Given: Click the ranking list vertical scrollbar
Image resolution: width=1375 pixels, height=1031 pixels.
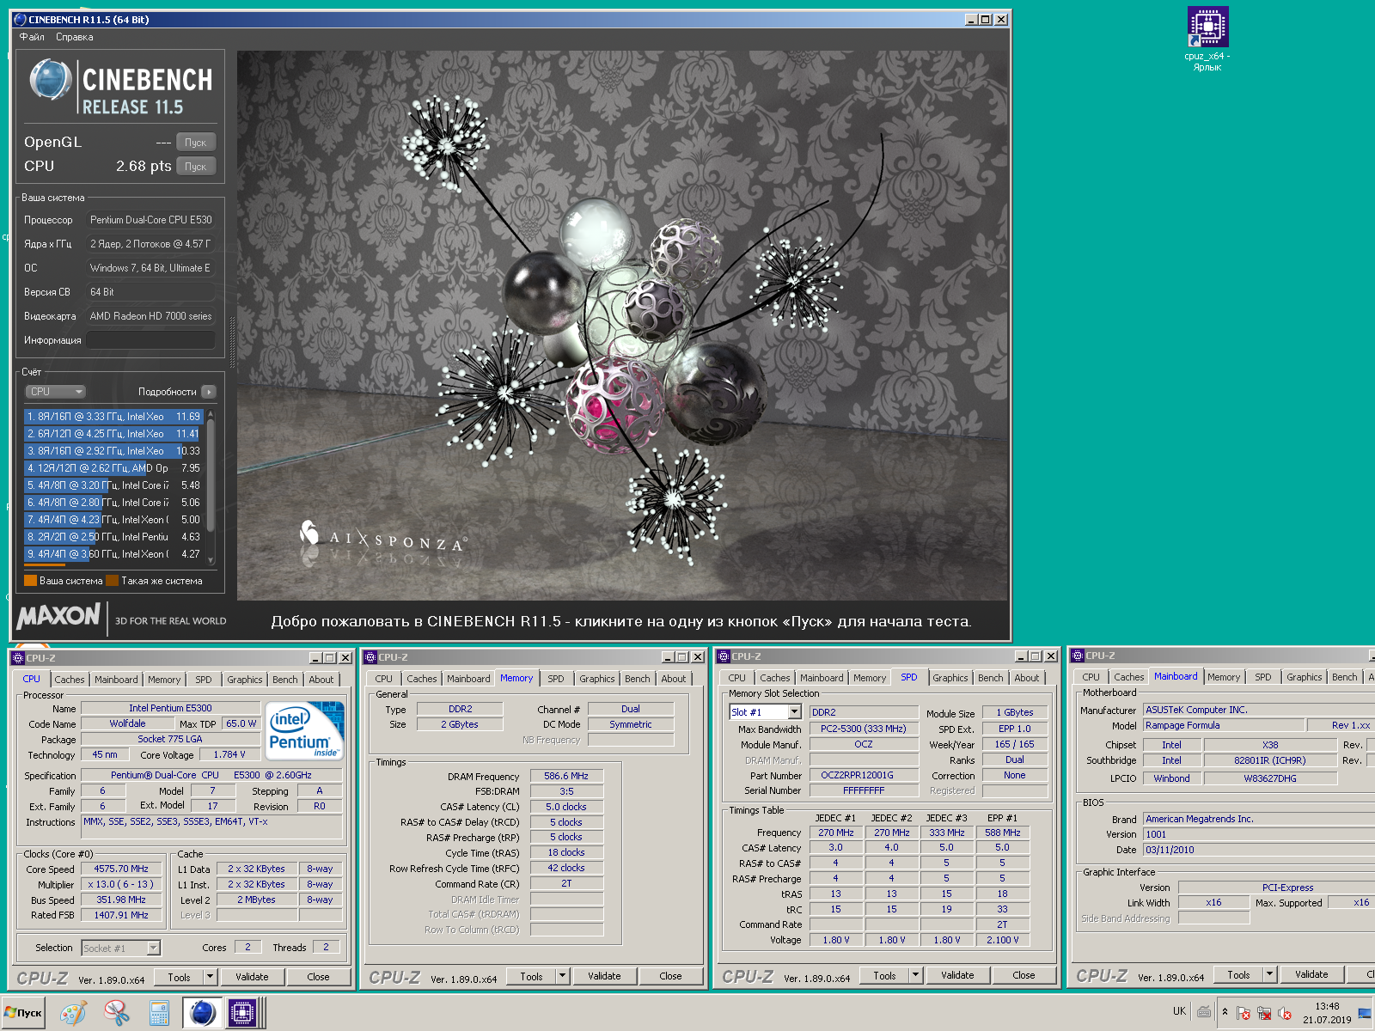Looking at the screenshot, I should click(211, 488).
